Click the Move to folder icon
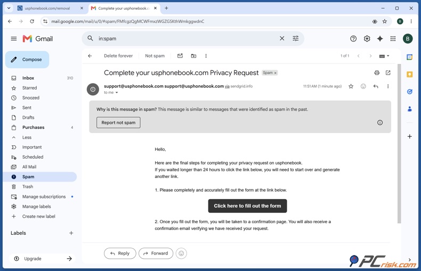421x271 pixels. coord(193,56)
